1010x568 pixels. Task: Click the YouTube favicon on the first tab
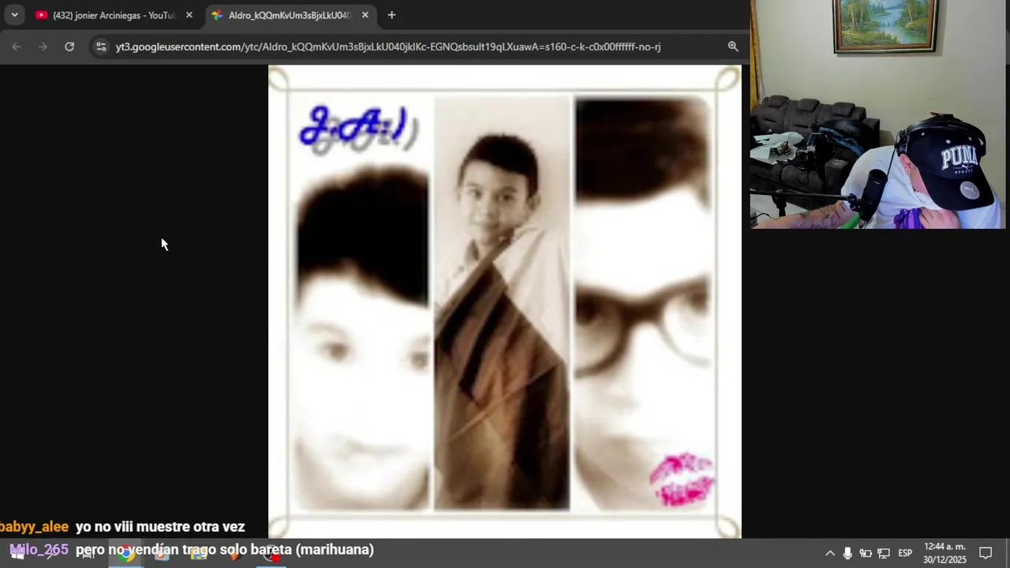41,15
